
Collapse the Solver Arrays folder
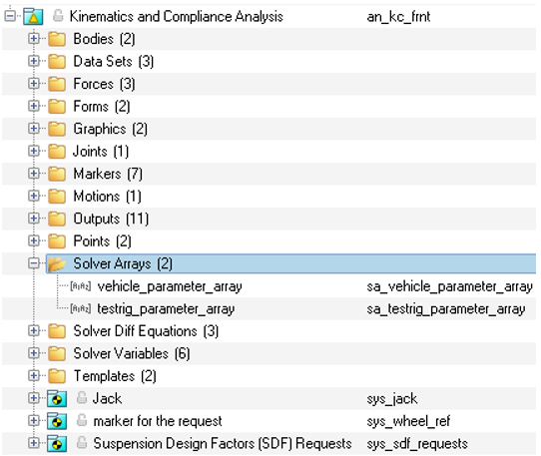coord(34,263)
